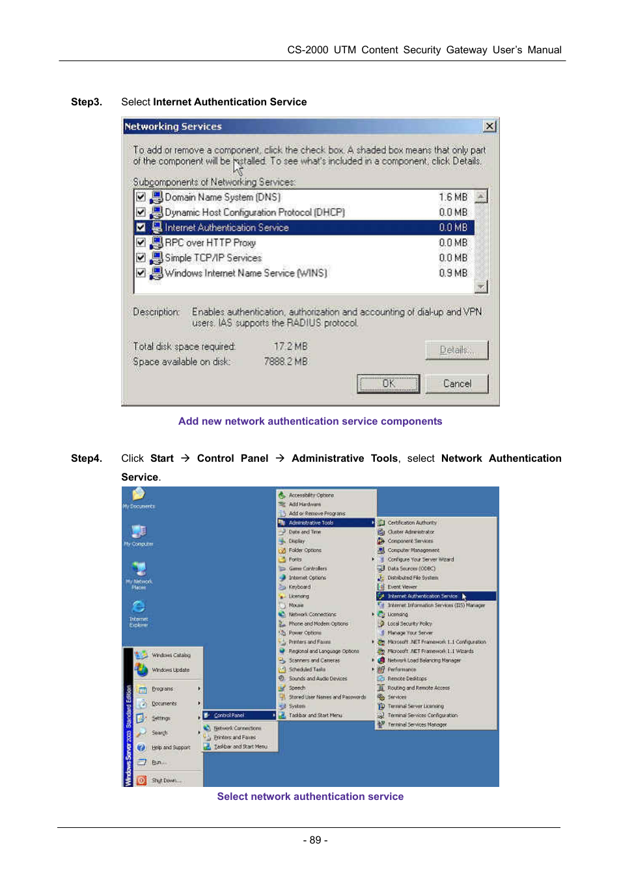Select Internet Authentication Service menu item
Viewport: 621px width, 878px height.
coord(436,596)
